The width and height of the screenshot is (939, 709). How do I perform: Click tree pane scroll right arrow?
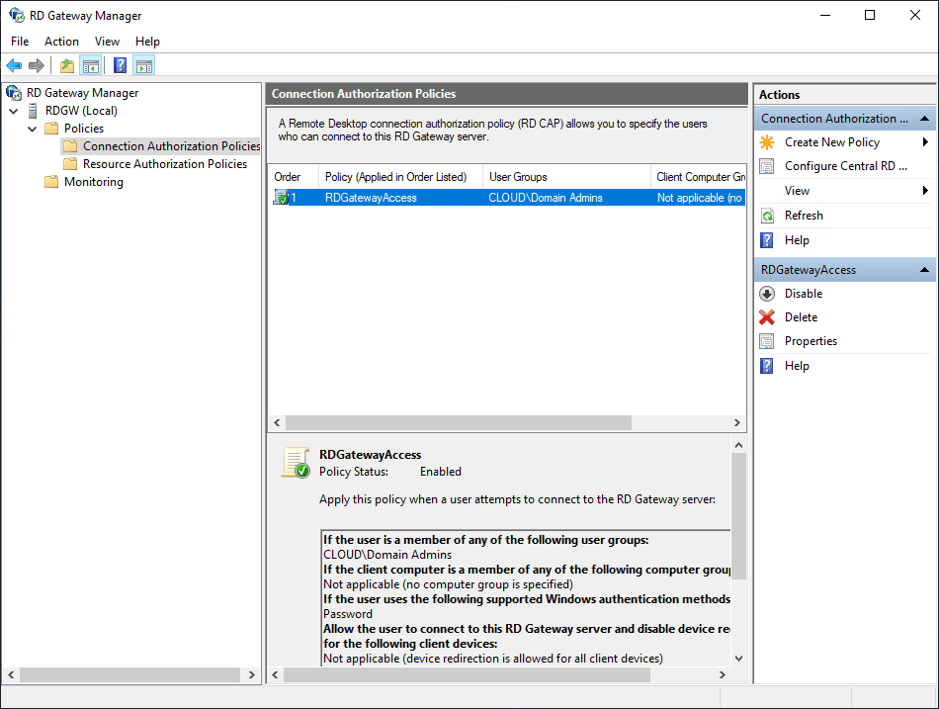click(251, 674)
